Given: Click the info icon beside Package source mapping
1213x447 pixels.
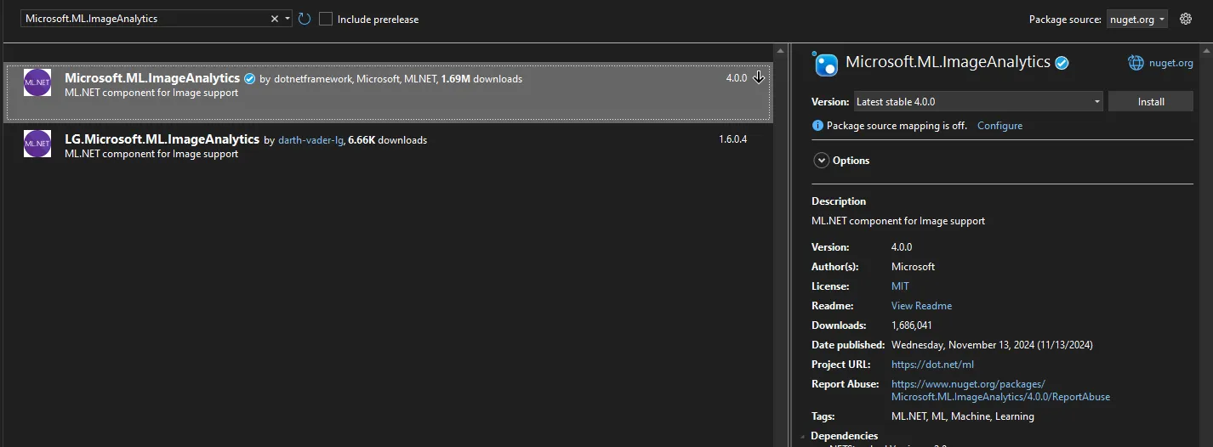Looking at the screenshot, I should click(x=818, y=126).
